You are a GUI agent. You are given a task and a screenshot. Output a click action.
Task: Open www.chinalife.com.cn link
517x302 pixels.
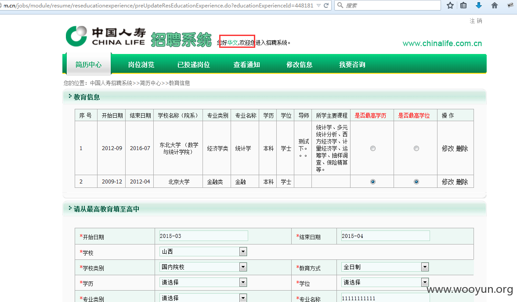point(442,43)
